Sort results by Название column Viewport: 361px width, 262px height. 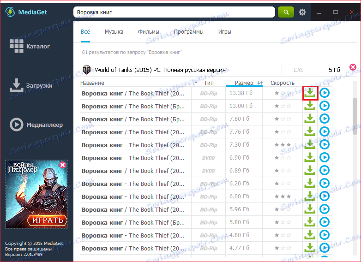[x=92, y=83]
